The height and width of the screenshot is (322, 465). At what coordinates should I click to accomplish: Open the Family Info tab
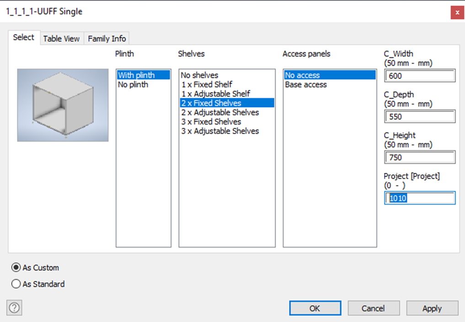coord(106,38)
